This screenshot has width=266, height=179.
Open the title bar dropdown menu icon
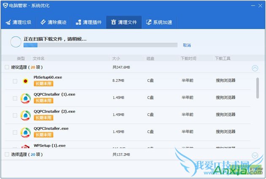click(243, 6)
